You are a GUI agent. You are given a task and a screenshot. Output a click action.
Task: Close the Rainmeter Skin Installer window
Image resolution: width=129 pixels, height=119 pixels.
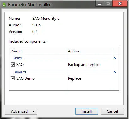click(120, 3)
